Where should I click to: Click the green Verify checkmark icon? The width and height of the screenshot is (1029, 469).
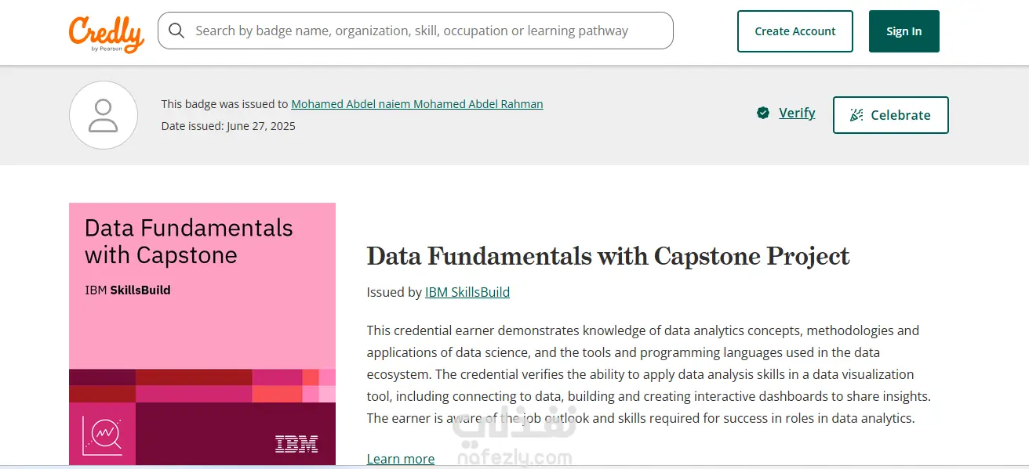pos(763,114)
